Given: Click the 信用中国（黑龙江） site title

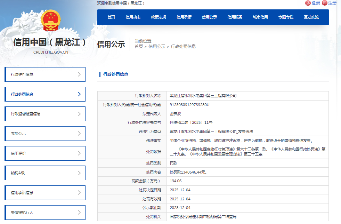Looking at the screenshot, I should click(x=50, y=42).
